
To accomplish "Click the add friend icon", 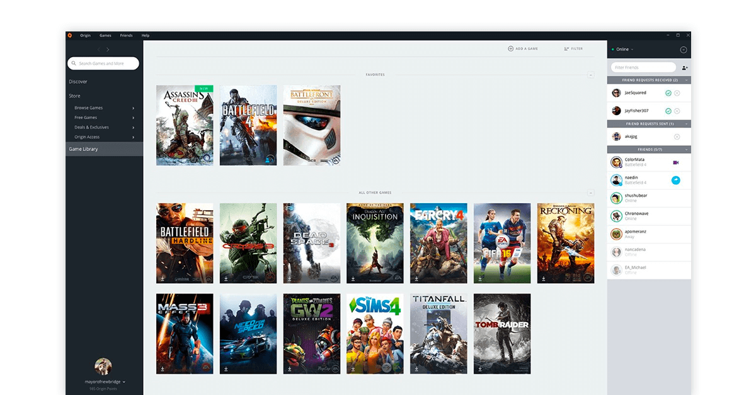I will 685,67.
